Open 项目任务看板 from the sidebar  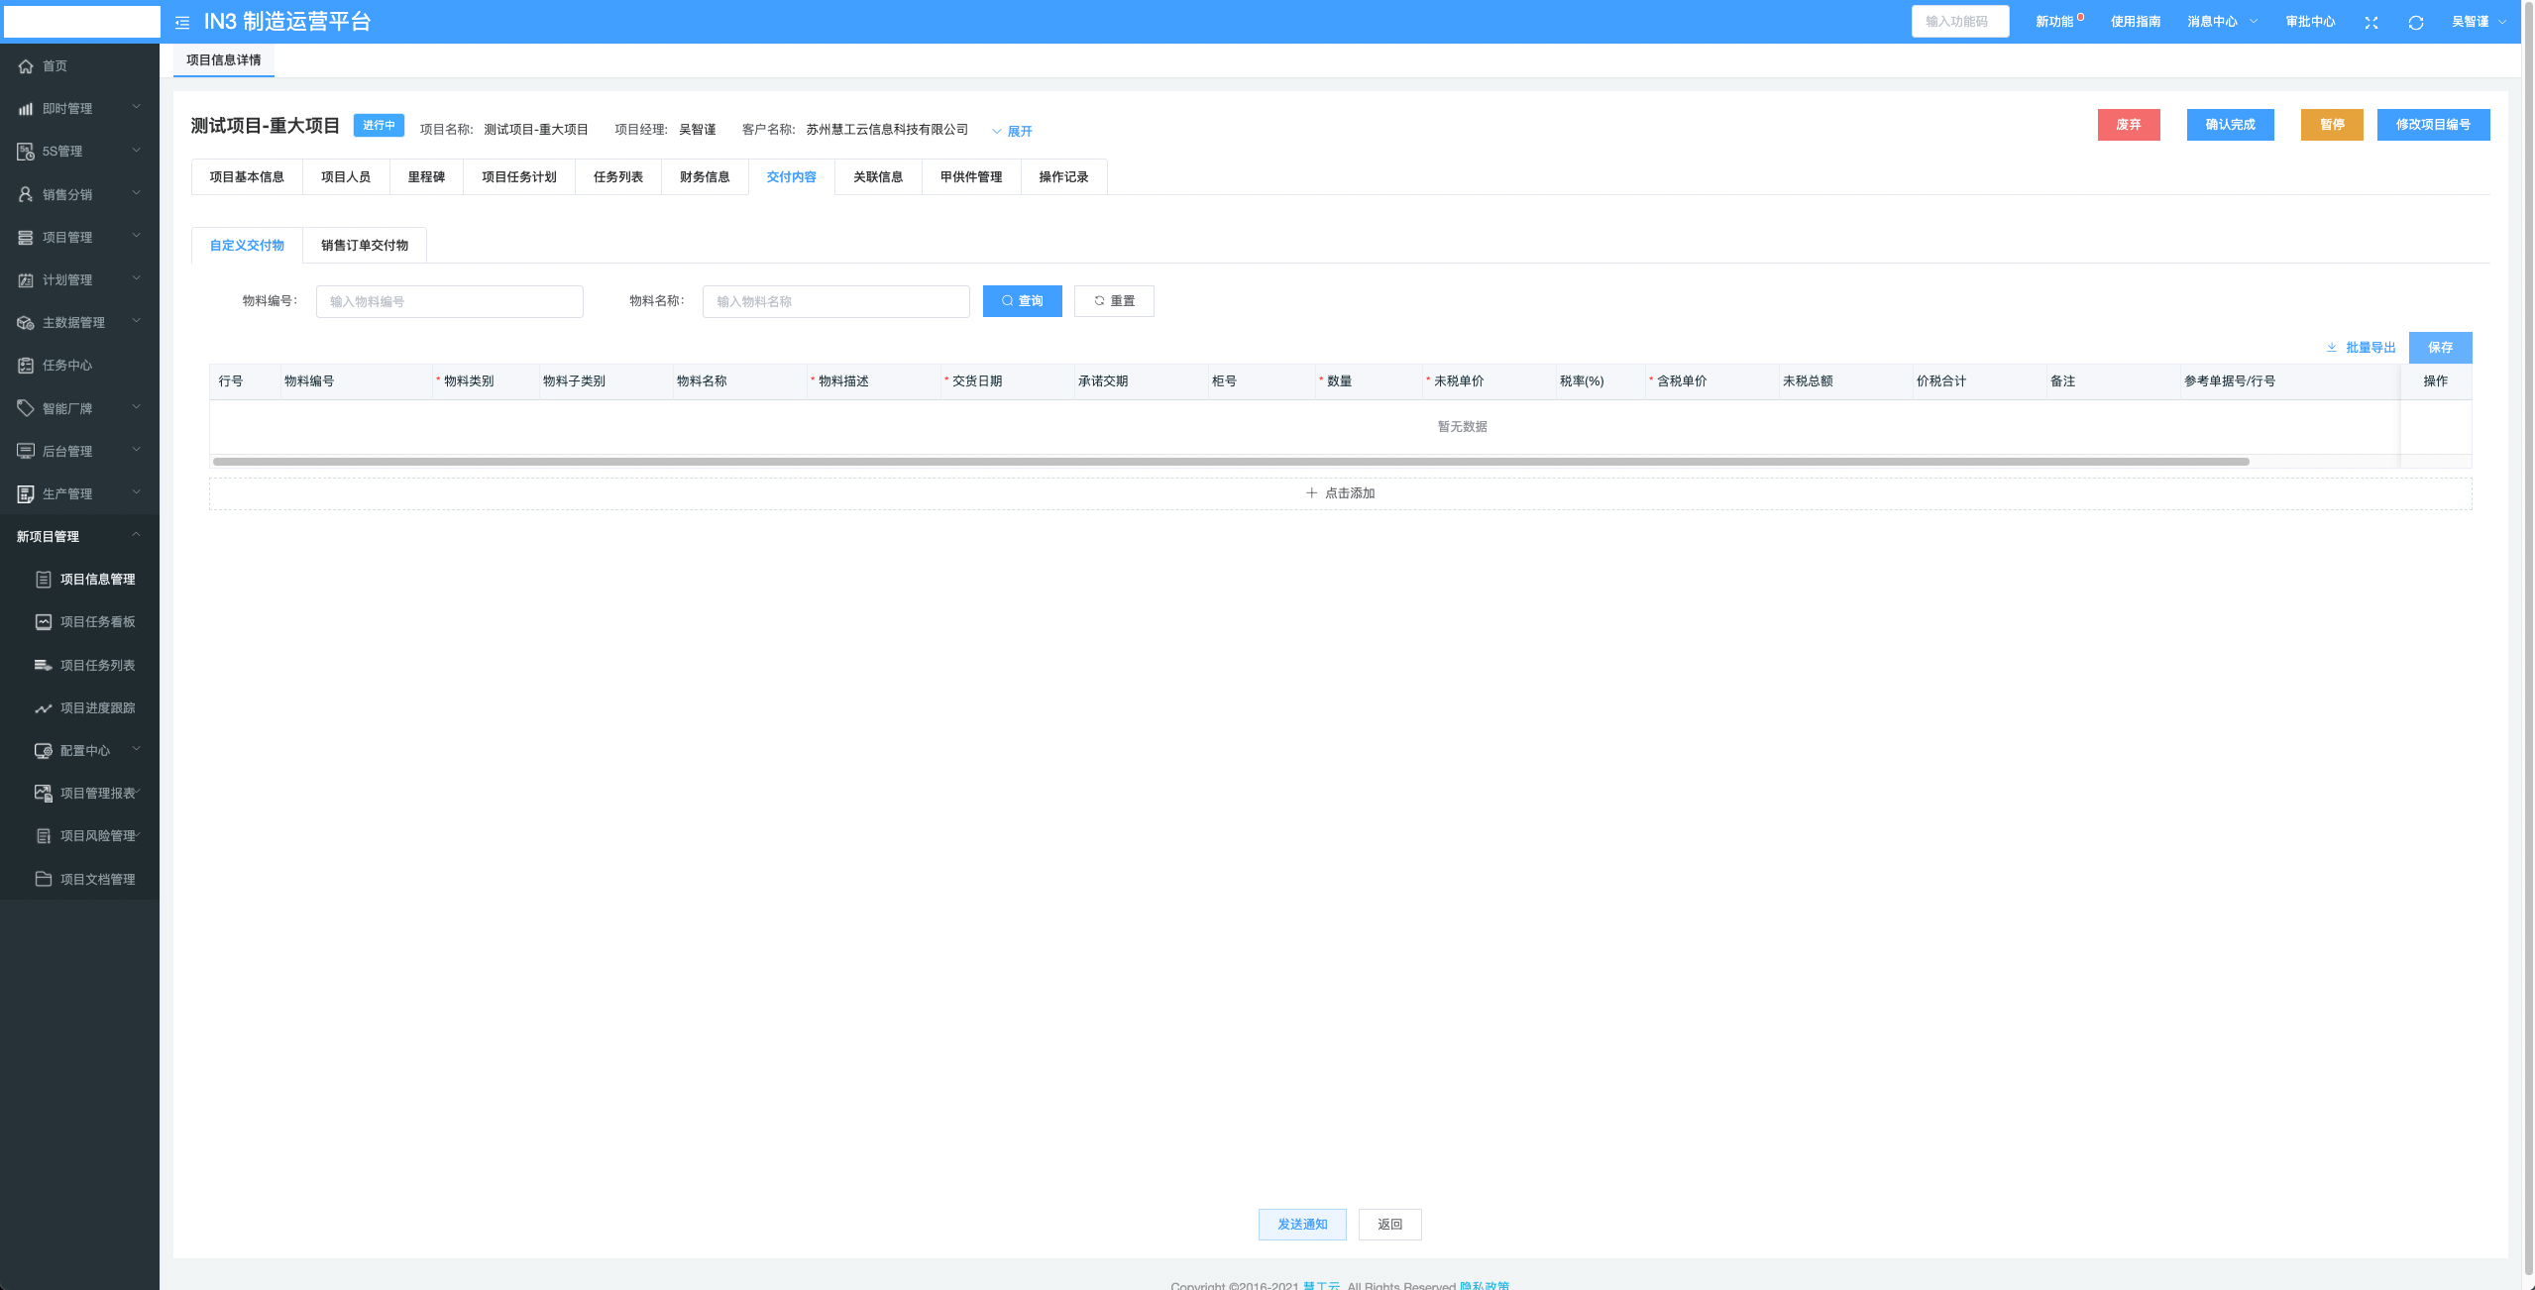click(x=97, y=622)
